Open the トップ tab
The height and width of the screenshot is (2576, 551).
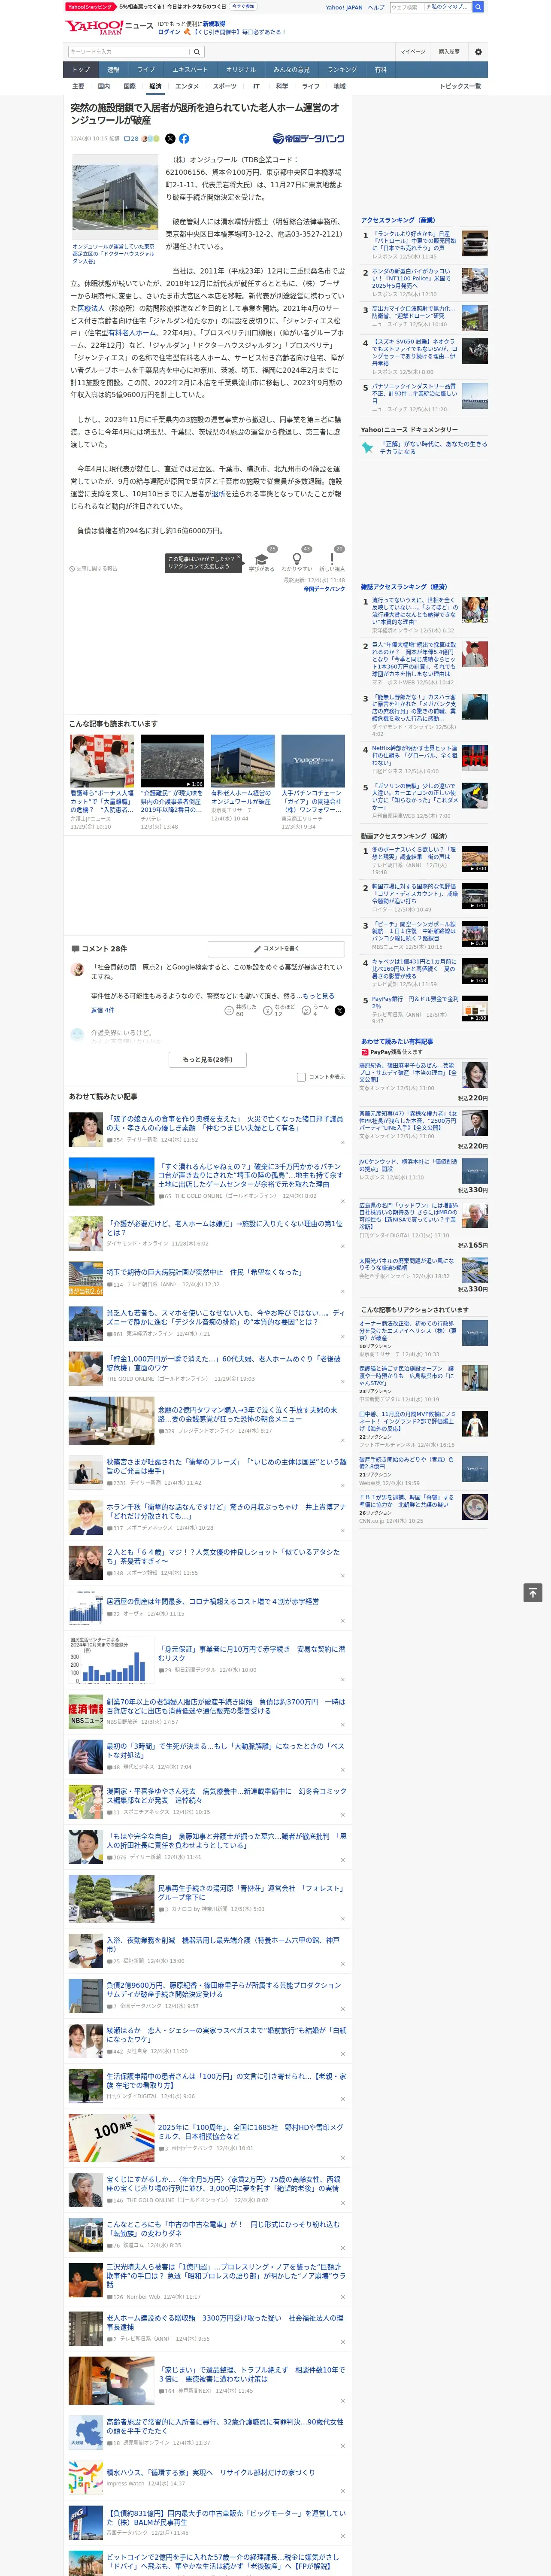[81, 70]
